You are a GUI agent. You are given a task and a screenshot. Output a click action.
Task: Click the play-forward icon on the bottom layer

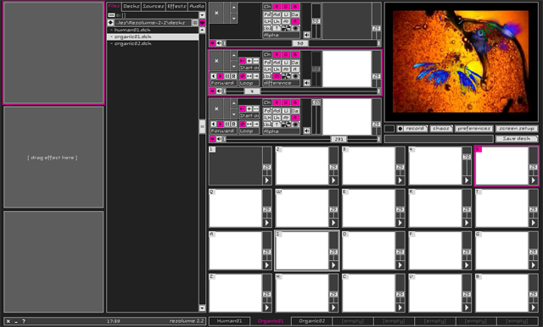click(x=221, y=124)
